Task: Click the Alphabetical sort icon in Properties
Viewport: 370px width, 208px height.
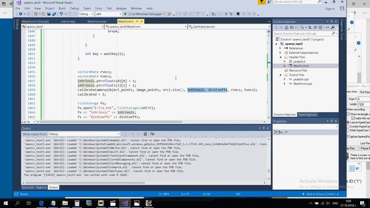Action: (x=280, y=132)
